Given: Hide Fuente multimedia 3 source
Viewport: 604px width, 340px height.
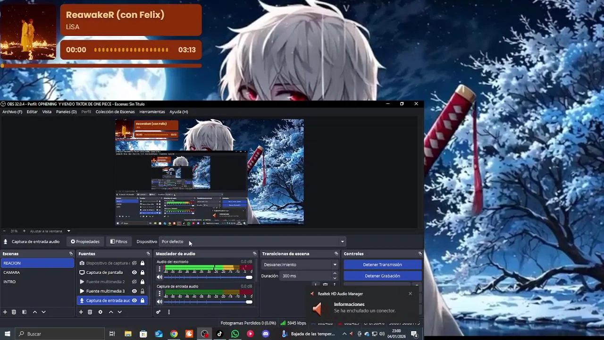Looking at the screenshot, I should tap(134, 291).
